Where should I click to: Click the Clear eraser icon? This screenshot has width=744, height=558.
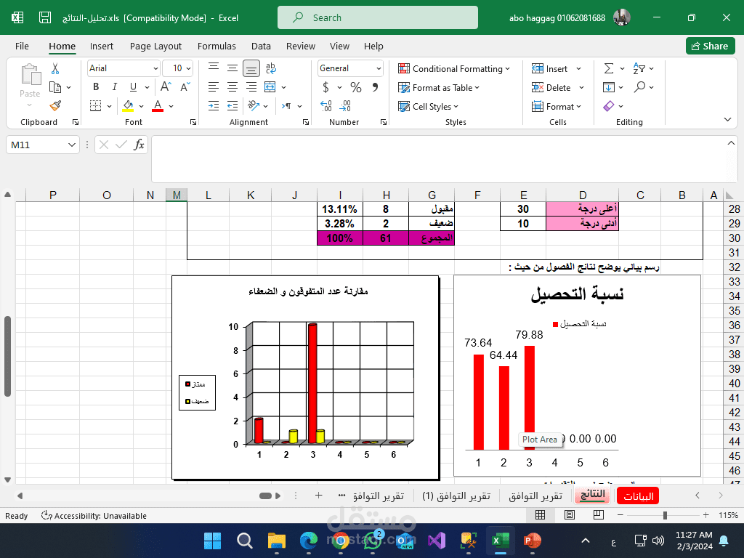[x=609, y=106]
